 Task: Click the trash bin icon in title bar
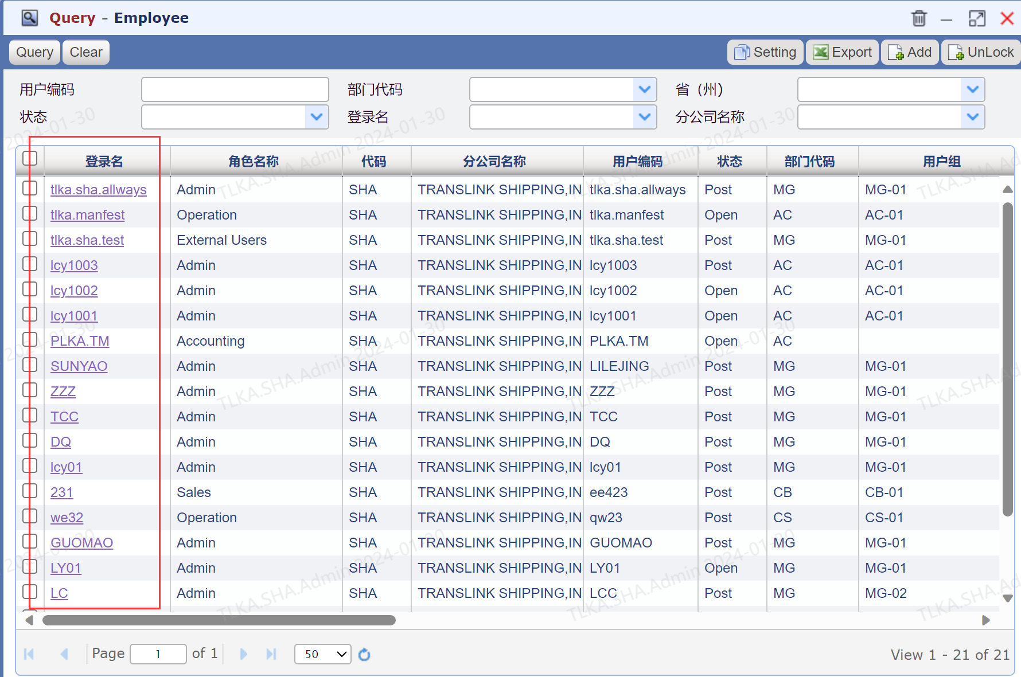(x=919, y=18)
